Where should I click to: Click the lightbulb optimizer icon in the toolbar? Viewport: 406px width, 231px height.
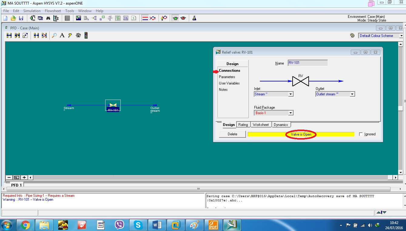pyautogui.click(x=164, y=18)
